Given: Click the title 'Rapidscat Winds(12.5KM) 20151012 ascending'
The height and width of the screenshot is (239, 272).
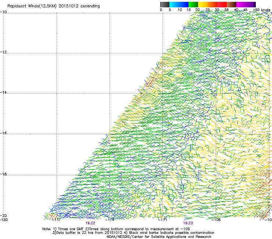Looking at the screenshot, I should point(54,6).
